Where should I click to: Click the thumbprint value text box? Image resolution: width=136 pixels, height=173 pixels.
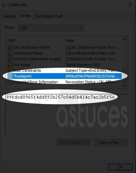pos(66,114)
